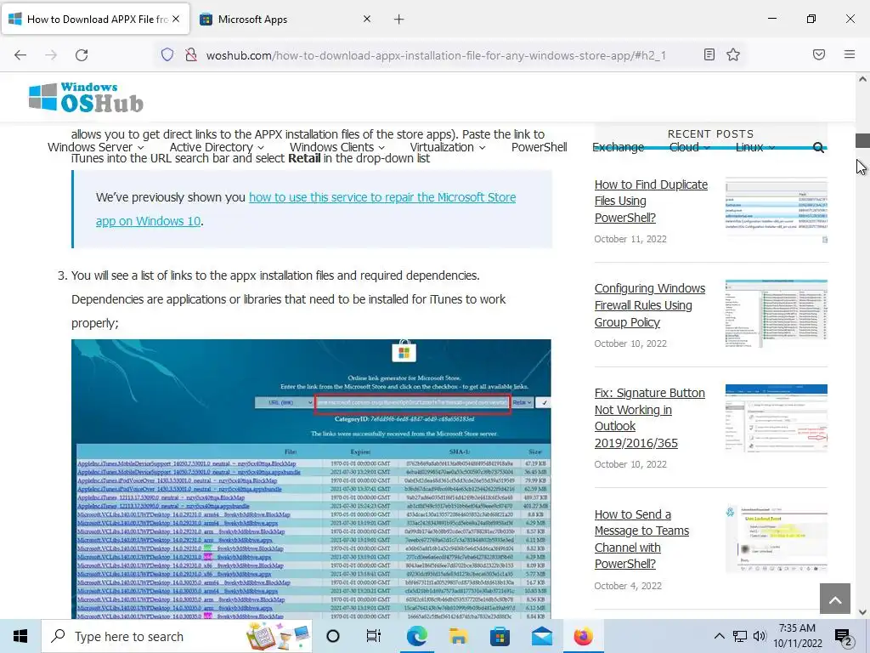Close the How to Download APPX tab
The width and height of the screenshot is (870, 653).
pyautogui.click(x=176, y=19)
